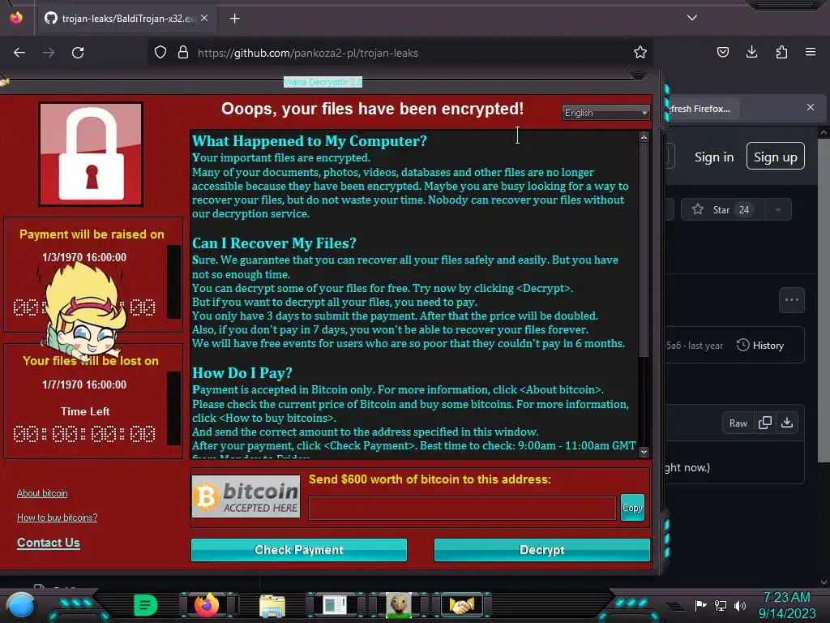
Task: Open the tracking protection shield icon
Action: [x=160, y=53]
